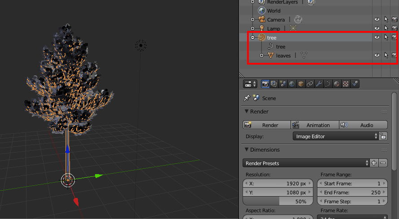Click the properties panel vertical scrollbar
Screen dimensions: 399x219
point(394,131)
